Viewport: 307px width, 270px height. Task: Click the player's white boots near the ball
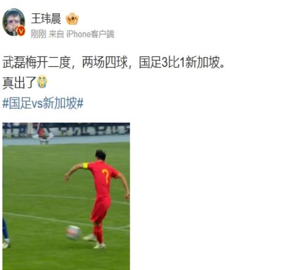pos(95,241)
